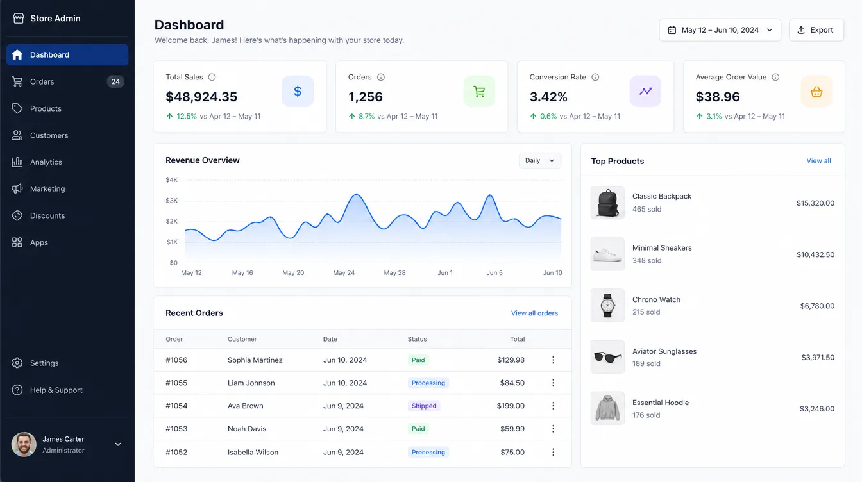Click the Paid status badge for order #1056
The width and height of the screenshot is (862, 482).
coord(418,360)
